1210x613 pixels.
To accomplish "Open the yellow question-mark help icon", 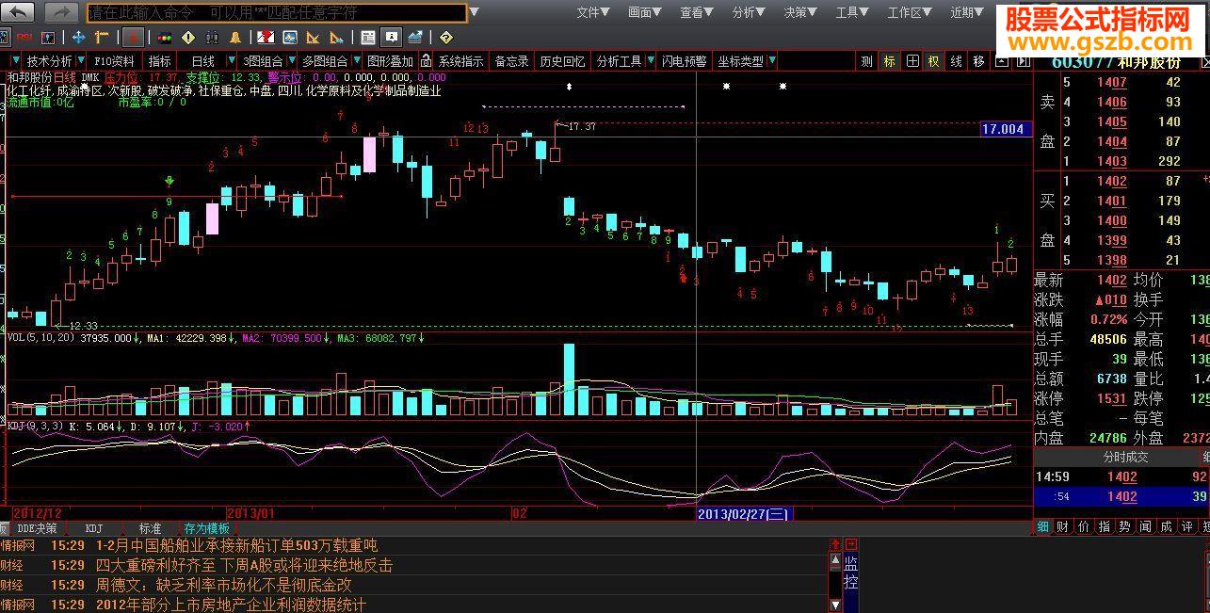I will click(x=447, y=39).
